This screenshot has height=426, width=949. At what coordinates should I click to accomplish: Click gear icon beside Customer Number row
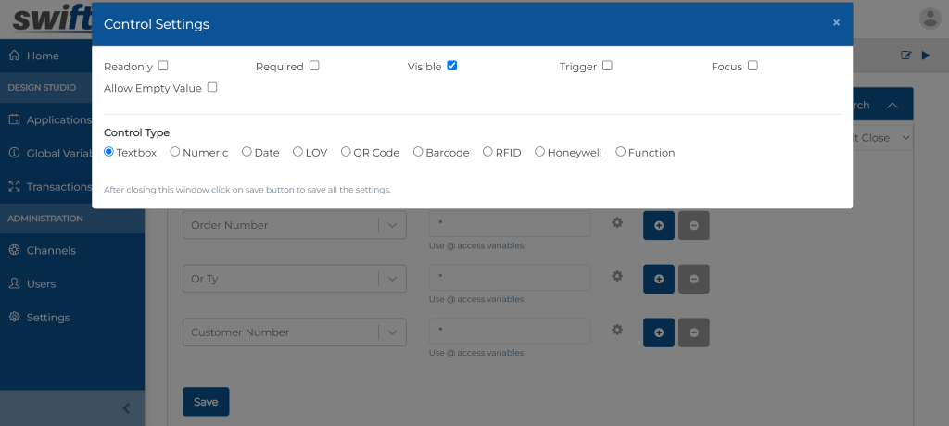pyautogui.click(x=617, y=331)
